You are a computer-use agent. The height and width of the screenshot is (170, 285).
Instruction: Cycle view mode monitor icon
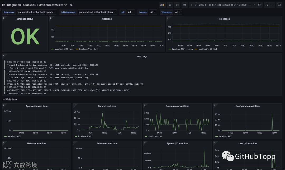(x=279, y=5)
